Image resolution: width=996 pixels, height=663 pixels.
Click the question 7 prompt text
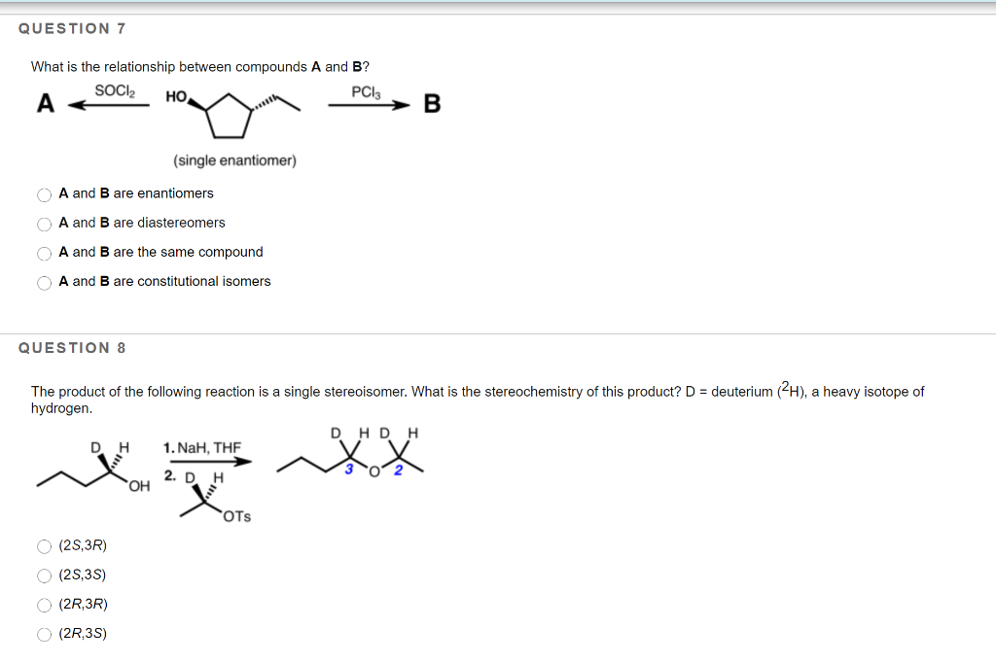[200, 67]
